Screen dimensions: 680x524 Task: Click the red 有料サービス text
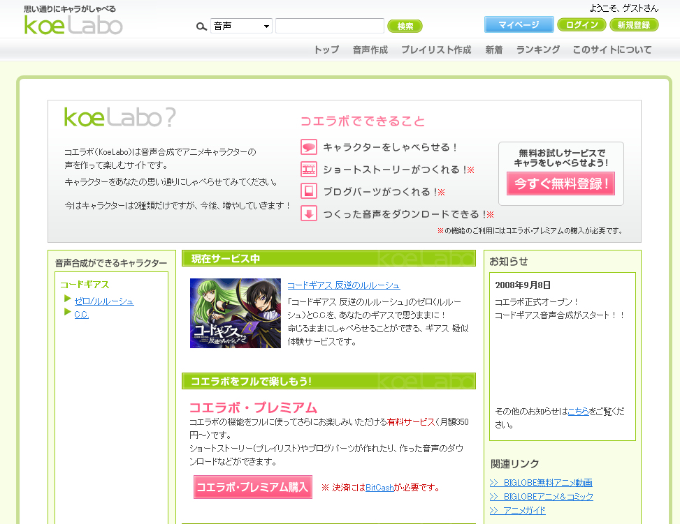click(x=411, y=422)
